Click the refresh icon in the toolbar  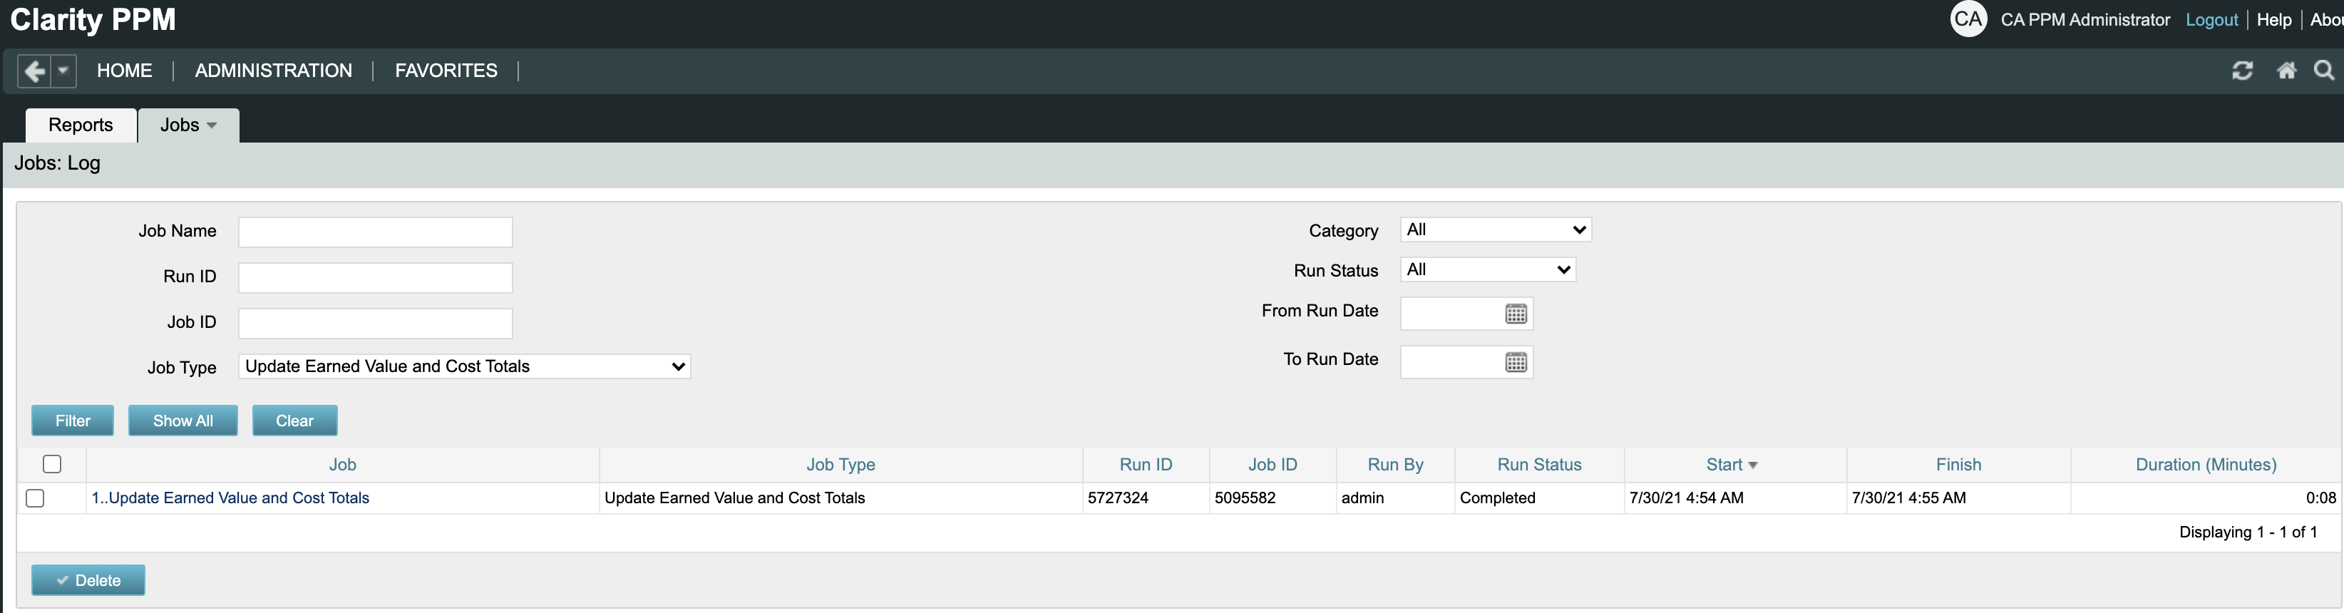click(x=2242, y=71)
